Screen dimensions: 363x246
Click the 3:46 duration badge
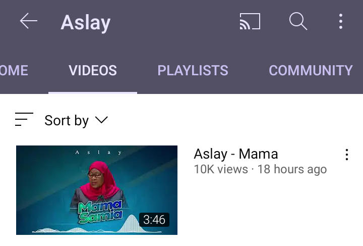tap(154, 220)
